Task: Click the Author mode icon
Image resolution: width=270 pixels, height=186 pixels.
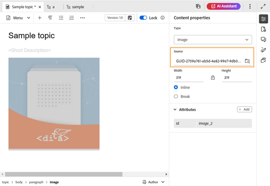Action: click(x=144, y=182)
